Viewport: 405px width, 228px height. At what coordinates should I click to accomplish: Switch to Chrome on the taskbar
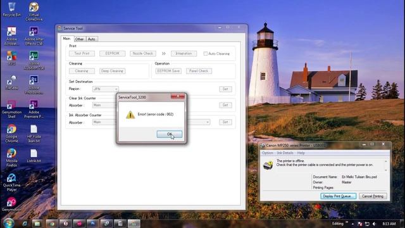pos(52,224)
